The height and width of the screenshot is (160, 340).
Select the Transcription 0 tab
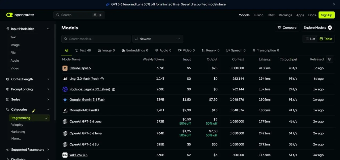pos(266,51)
